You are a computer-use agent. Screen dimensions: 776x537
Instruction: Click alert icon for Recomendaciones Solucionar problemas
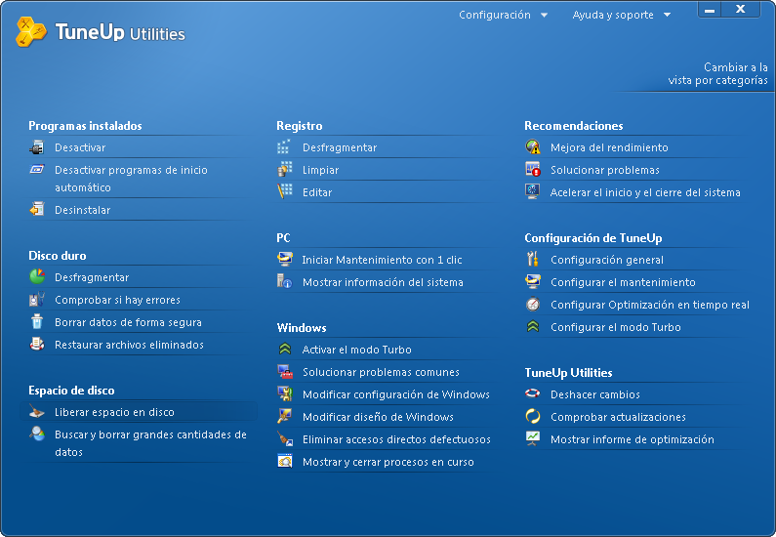click(533, 169)
